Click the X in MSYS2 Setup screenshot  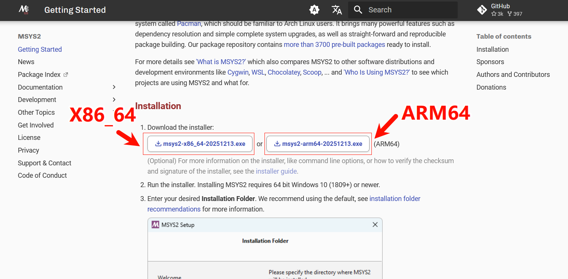tap(375, 225)
